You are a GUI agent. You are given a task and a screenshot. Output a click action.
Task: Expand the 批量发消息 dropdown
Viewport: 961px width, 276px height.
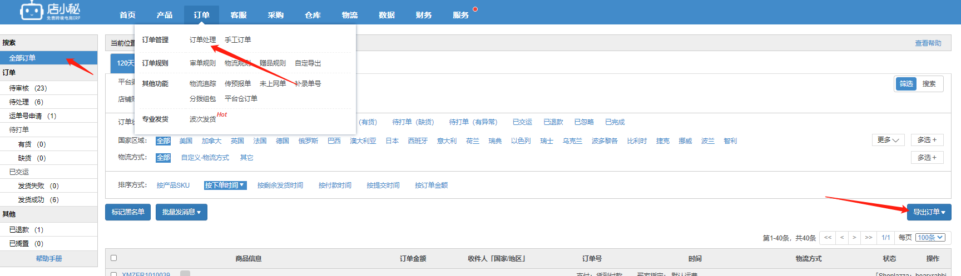(x=181, y=212)
